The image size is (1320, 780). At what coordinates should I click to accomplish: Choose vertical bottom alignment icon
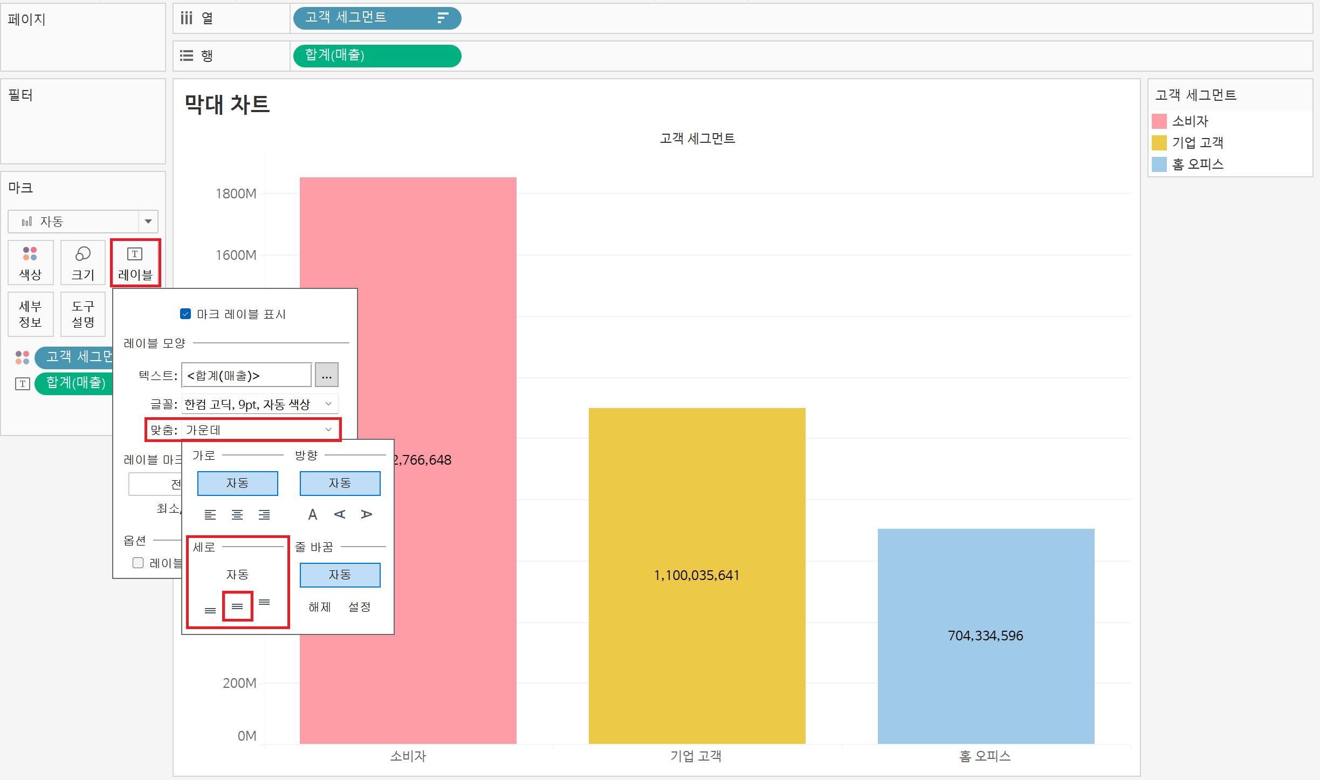(210, 611)
